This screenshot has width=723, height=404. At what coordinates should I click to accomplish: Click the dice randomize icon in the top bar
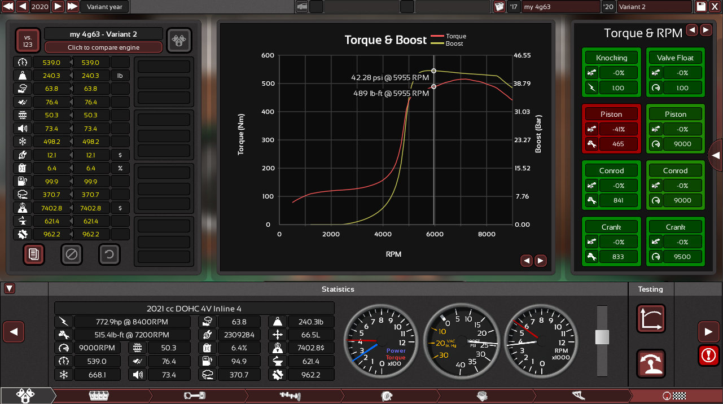[x=499, y=7]
